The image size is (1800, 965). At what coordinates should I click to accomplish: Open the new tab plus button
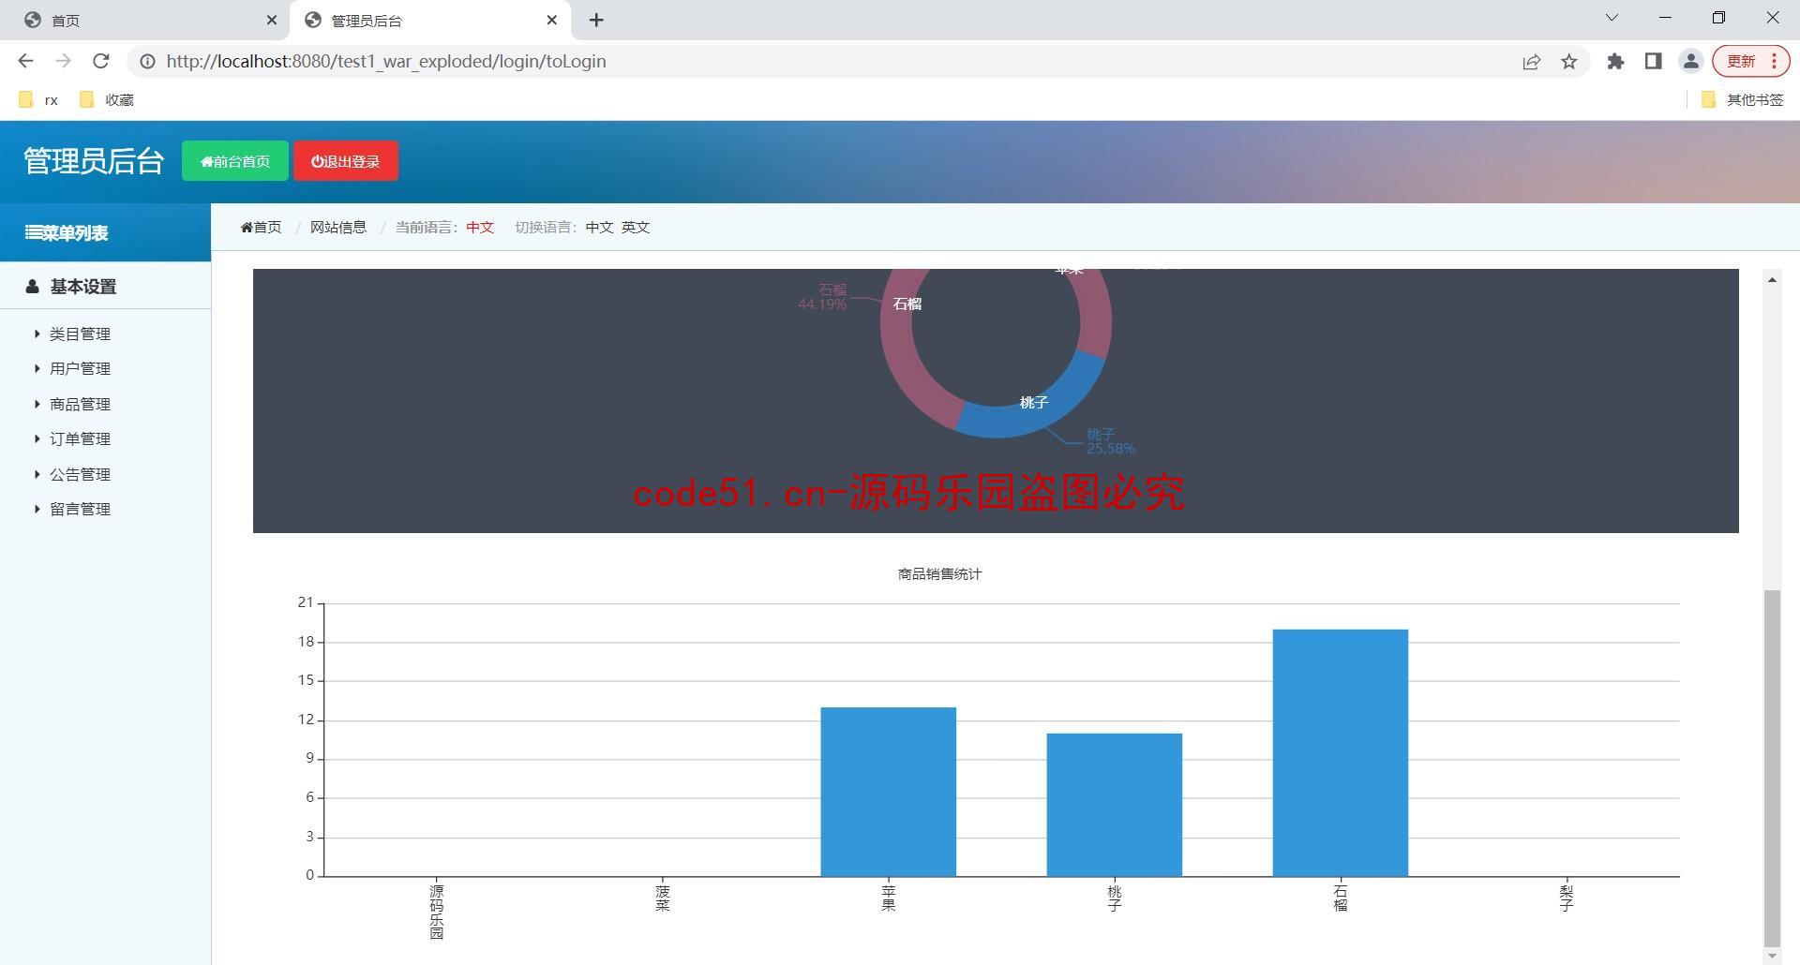pyautogui.click(x=596, y=20)
